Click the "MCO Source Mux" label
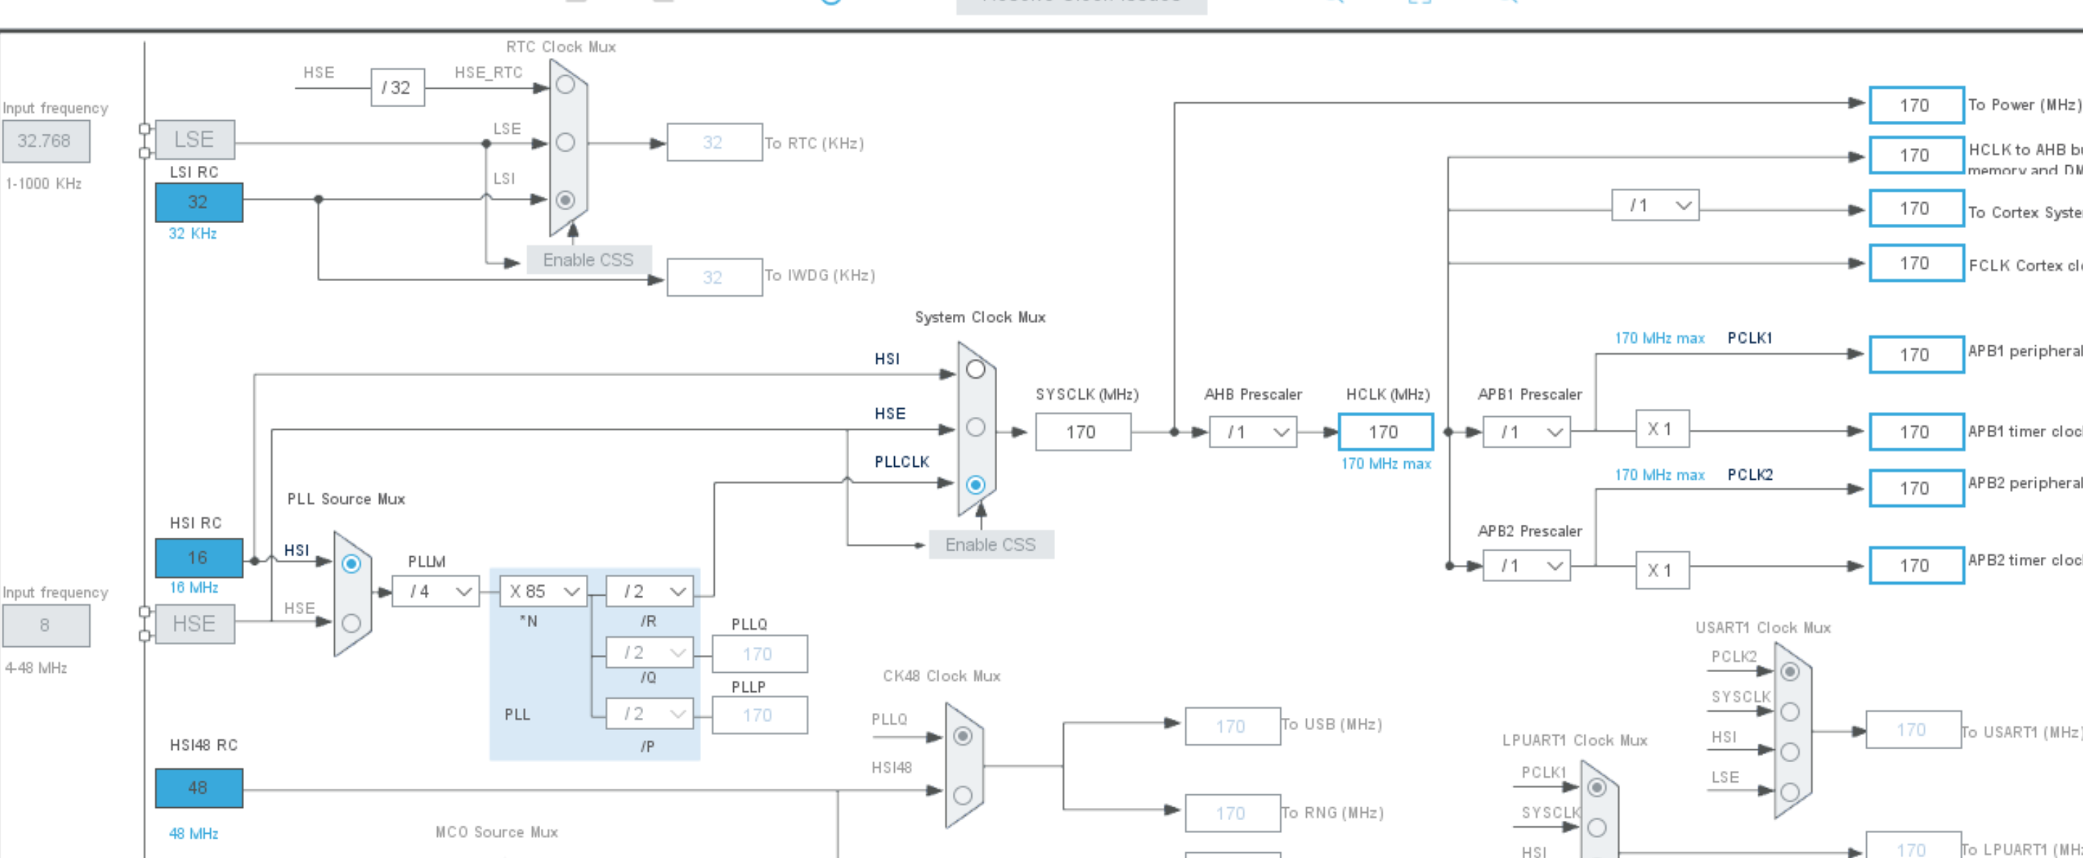2083x858 pixels. coord(496,832)
